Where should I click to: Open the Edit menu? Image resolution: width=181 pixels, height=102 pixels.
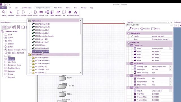pyautogui.click(x=10, y=8)
